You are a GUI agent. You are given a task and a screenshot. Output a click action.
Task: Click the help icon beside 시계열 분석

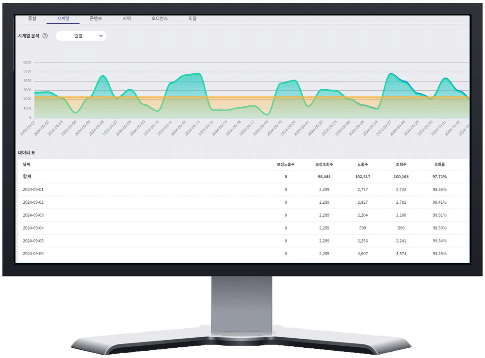click(45, 36)
